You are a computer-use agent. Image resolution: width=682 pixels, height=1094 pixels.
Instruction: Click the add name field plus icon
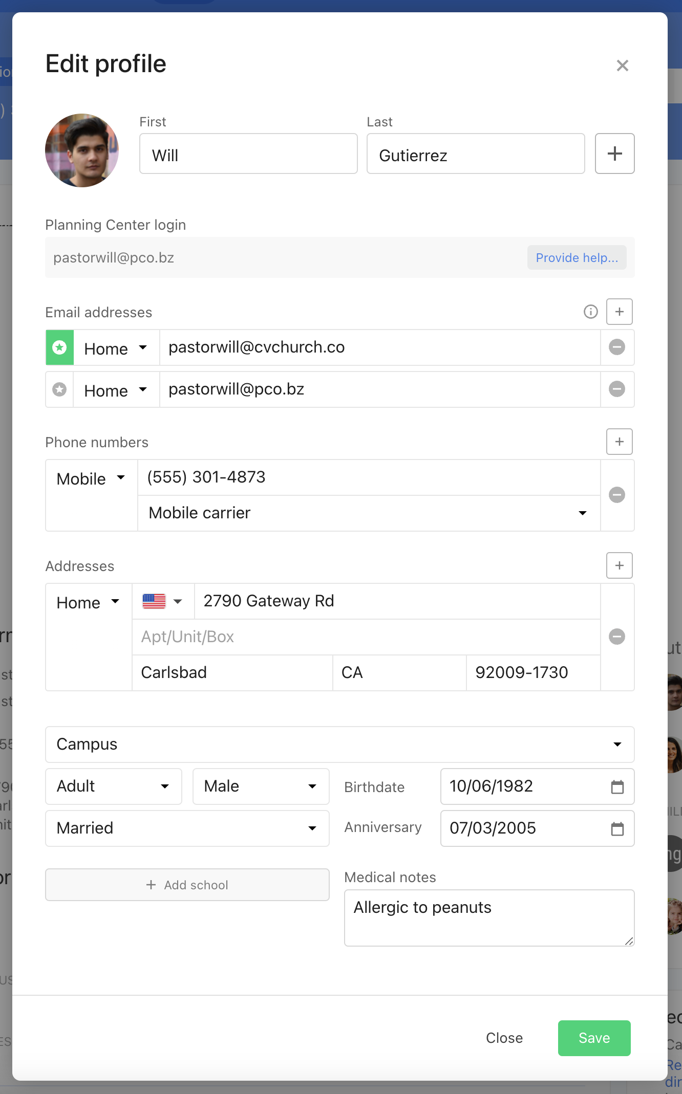click(614, 154)
